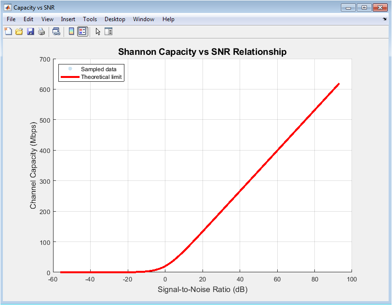This screenshot has width=392, height=305.
Task: Expand the View menu
Action: tap(47, 19)
